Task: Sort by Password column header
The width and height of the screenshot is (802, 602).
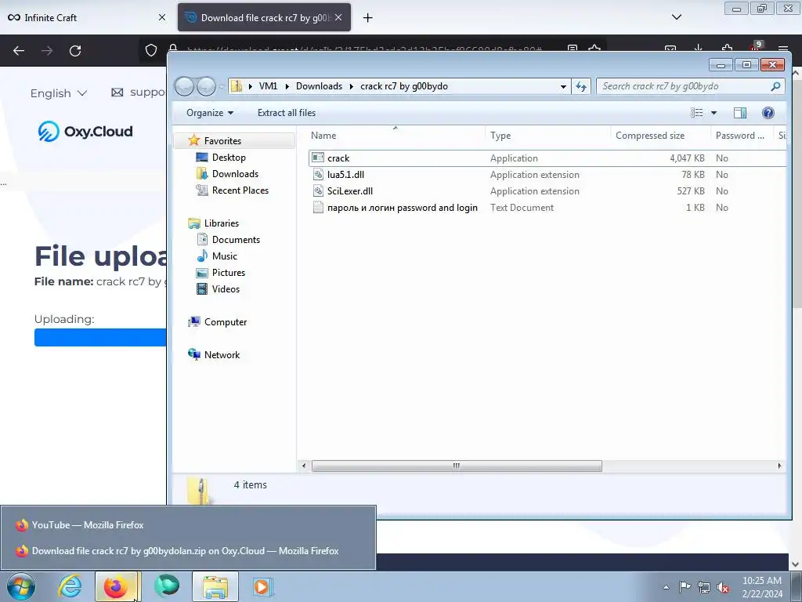Action: pos(742,135)
